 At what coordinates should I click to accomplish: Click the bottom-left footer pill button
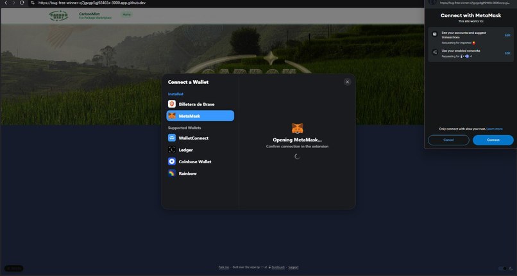14,268
